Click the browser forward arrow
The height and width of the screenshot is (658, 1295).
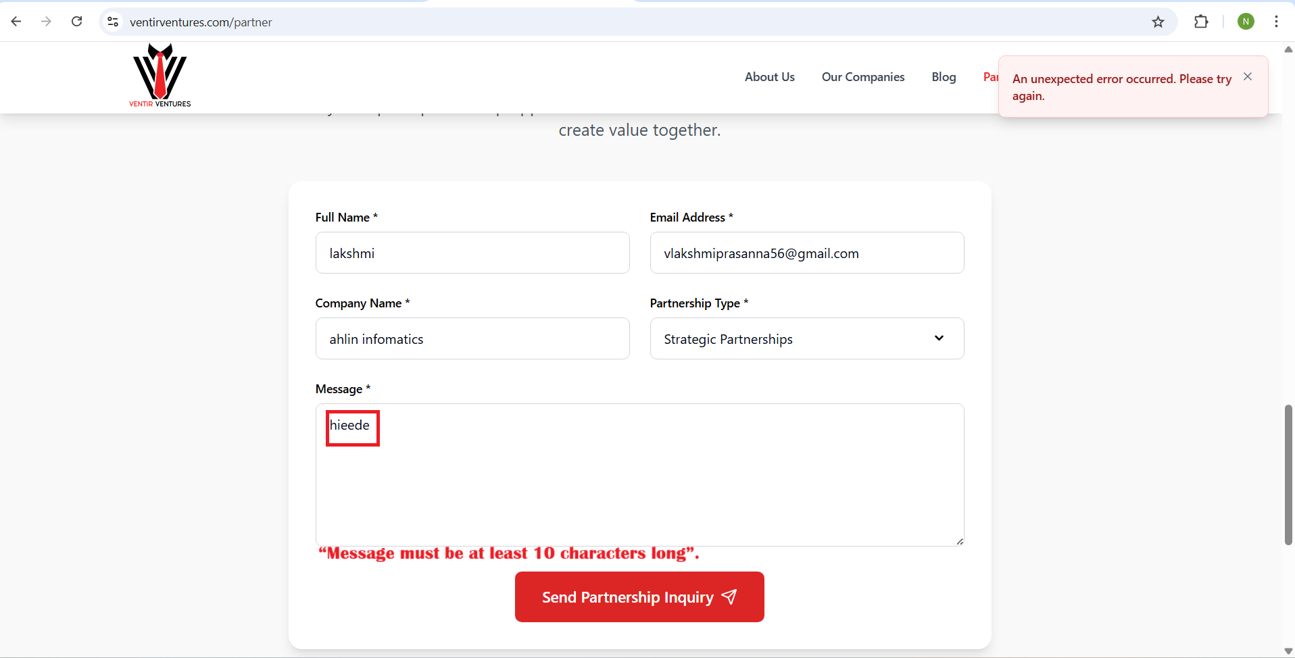[x=46, y=22]
